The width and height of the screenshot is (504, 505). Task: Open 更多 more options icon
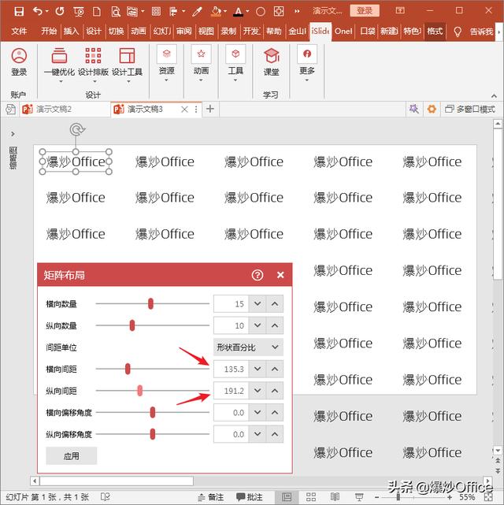point(307,63)
